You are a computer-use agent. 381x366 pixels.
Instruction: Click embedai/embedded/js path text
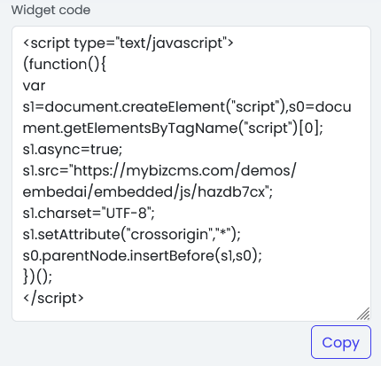[108, 192]
